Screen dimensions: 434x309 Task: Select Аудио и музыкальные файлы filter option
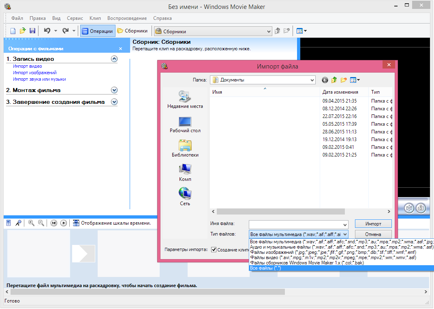[x=342, y=247]
